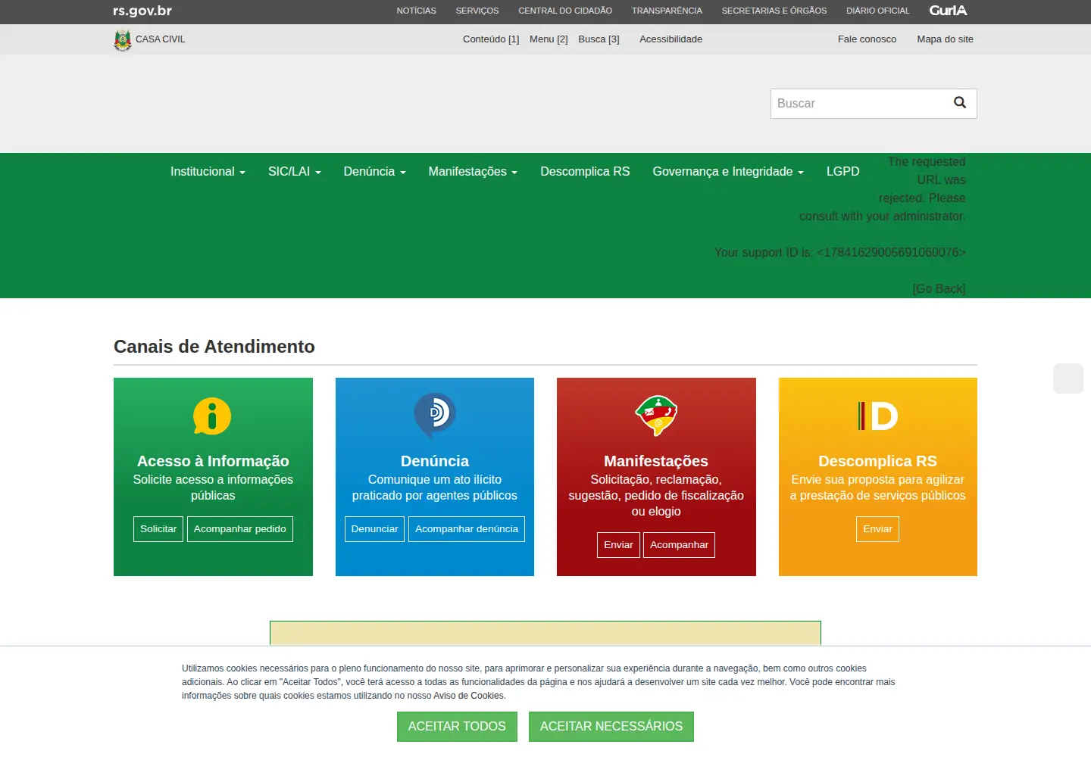Click the Casa Civil coat of arms
Viewport: 1091px width, 757px height.
tap(123, 39)
